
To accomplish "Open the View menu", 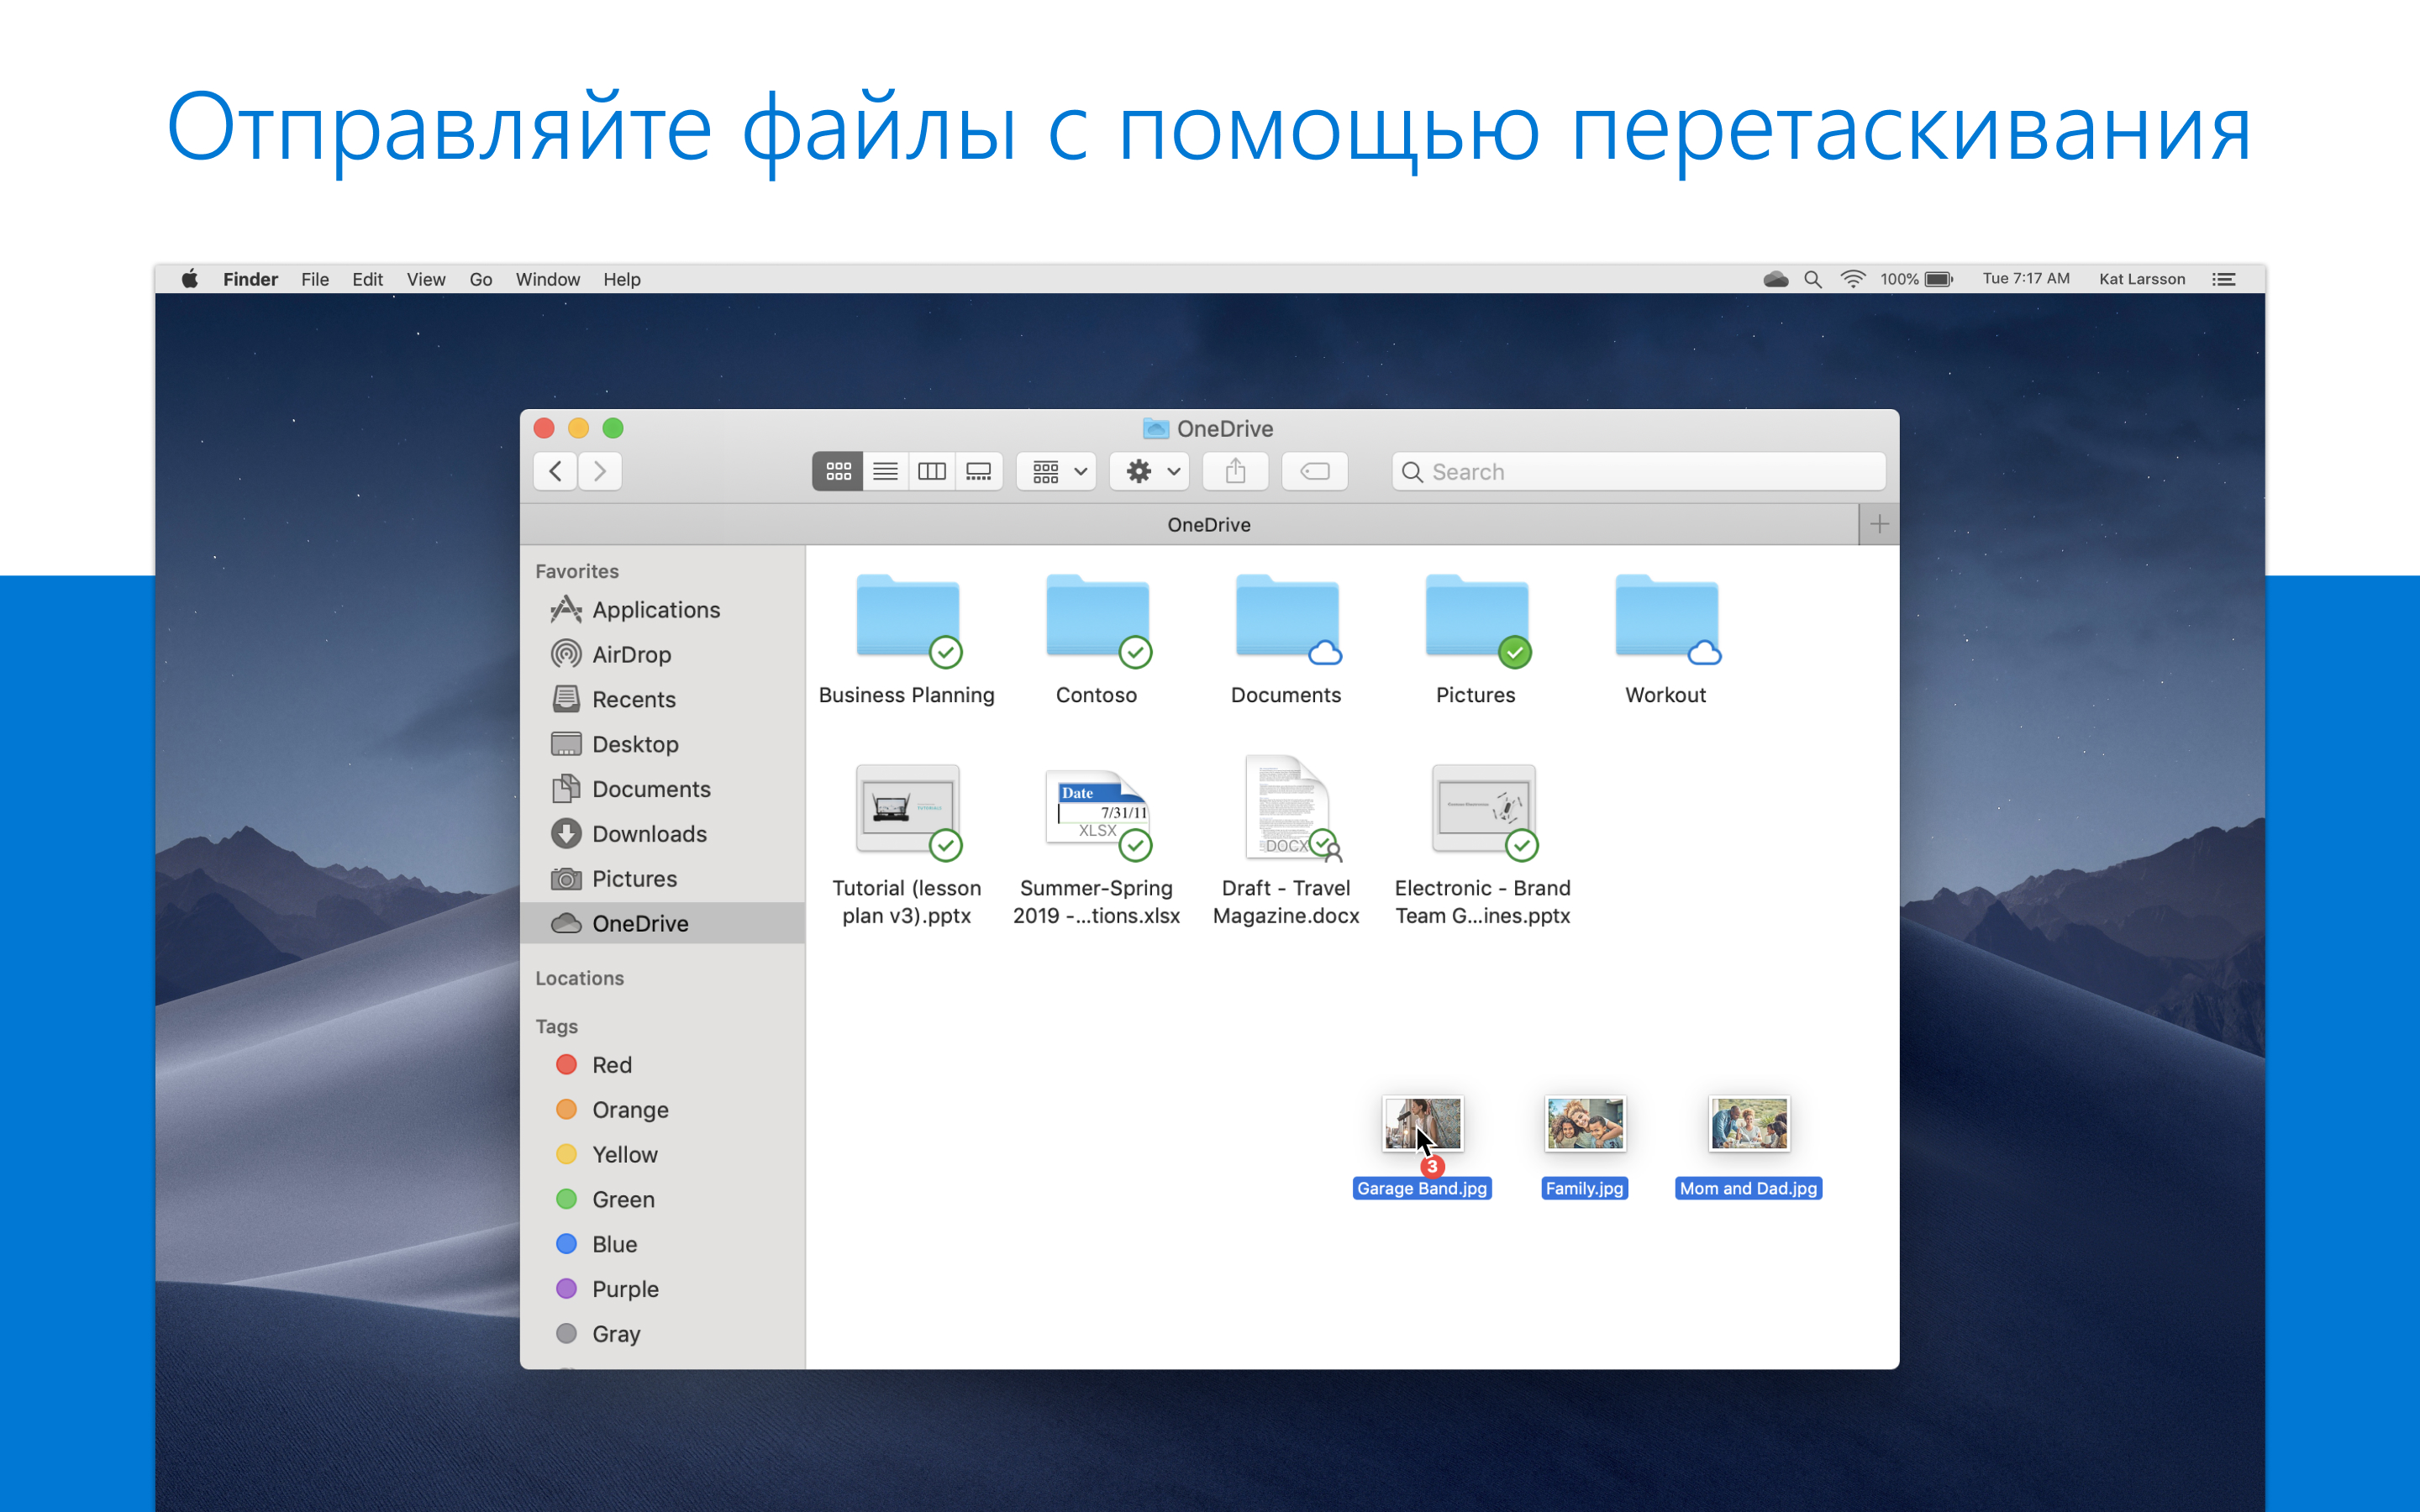I will [x=425, y=279].
